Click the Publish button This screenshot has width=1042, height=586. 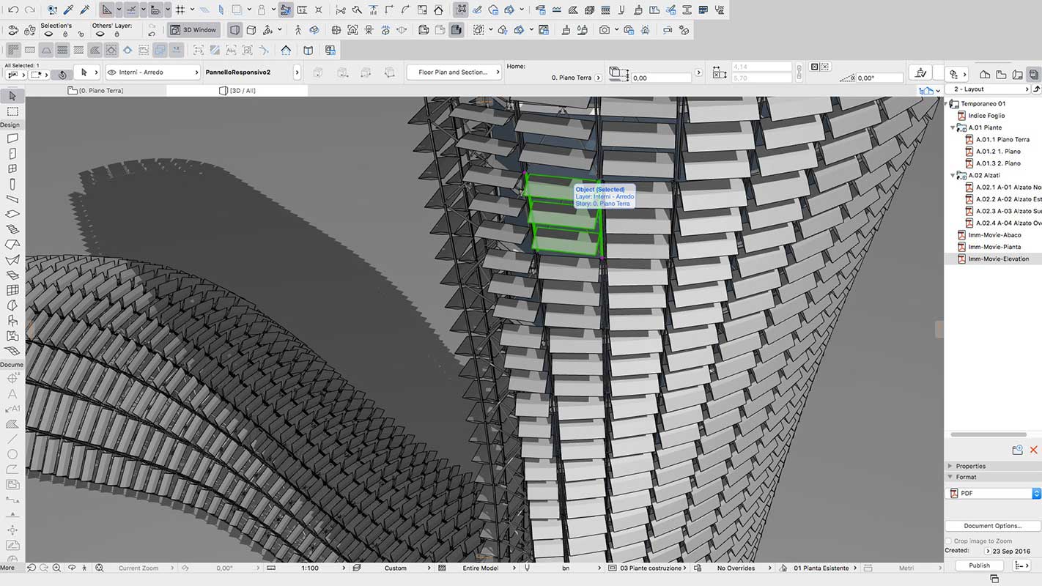click(x=978, y=565)
